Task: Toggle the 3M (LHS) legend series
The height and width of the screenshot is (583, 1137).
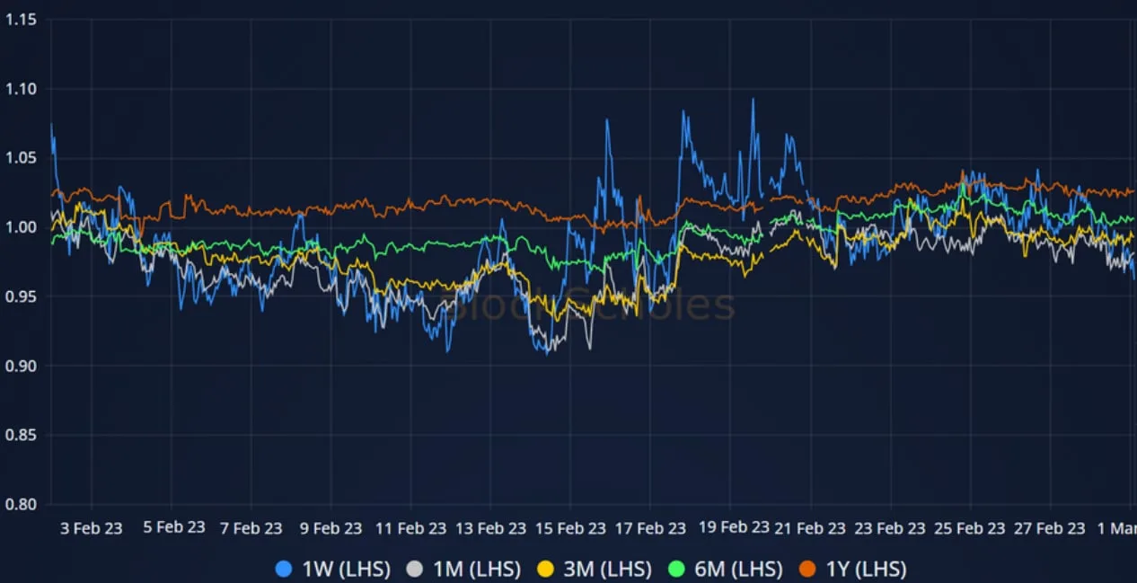Action: [x=594, y=569]
